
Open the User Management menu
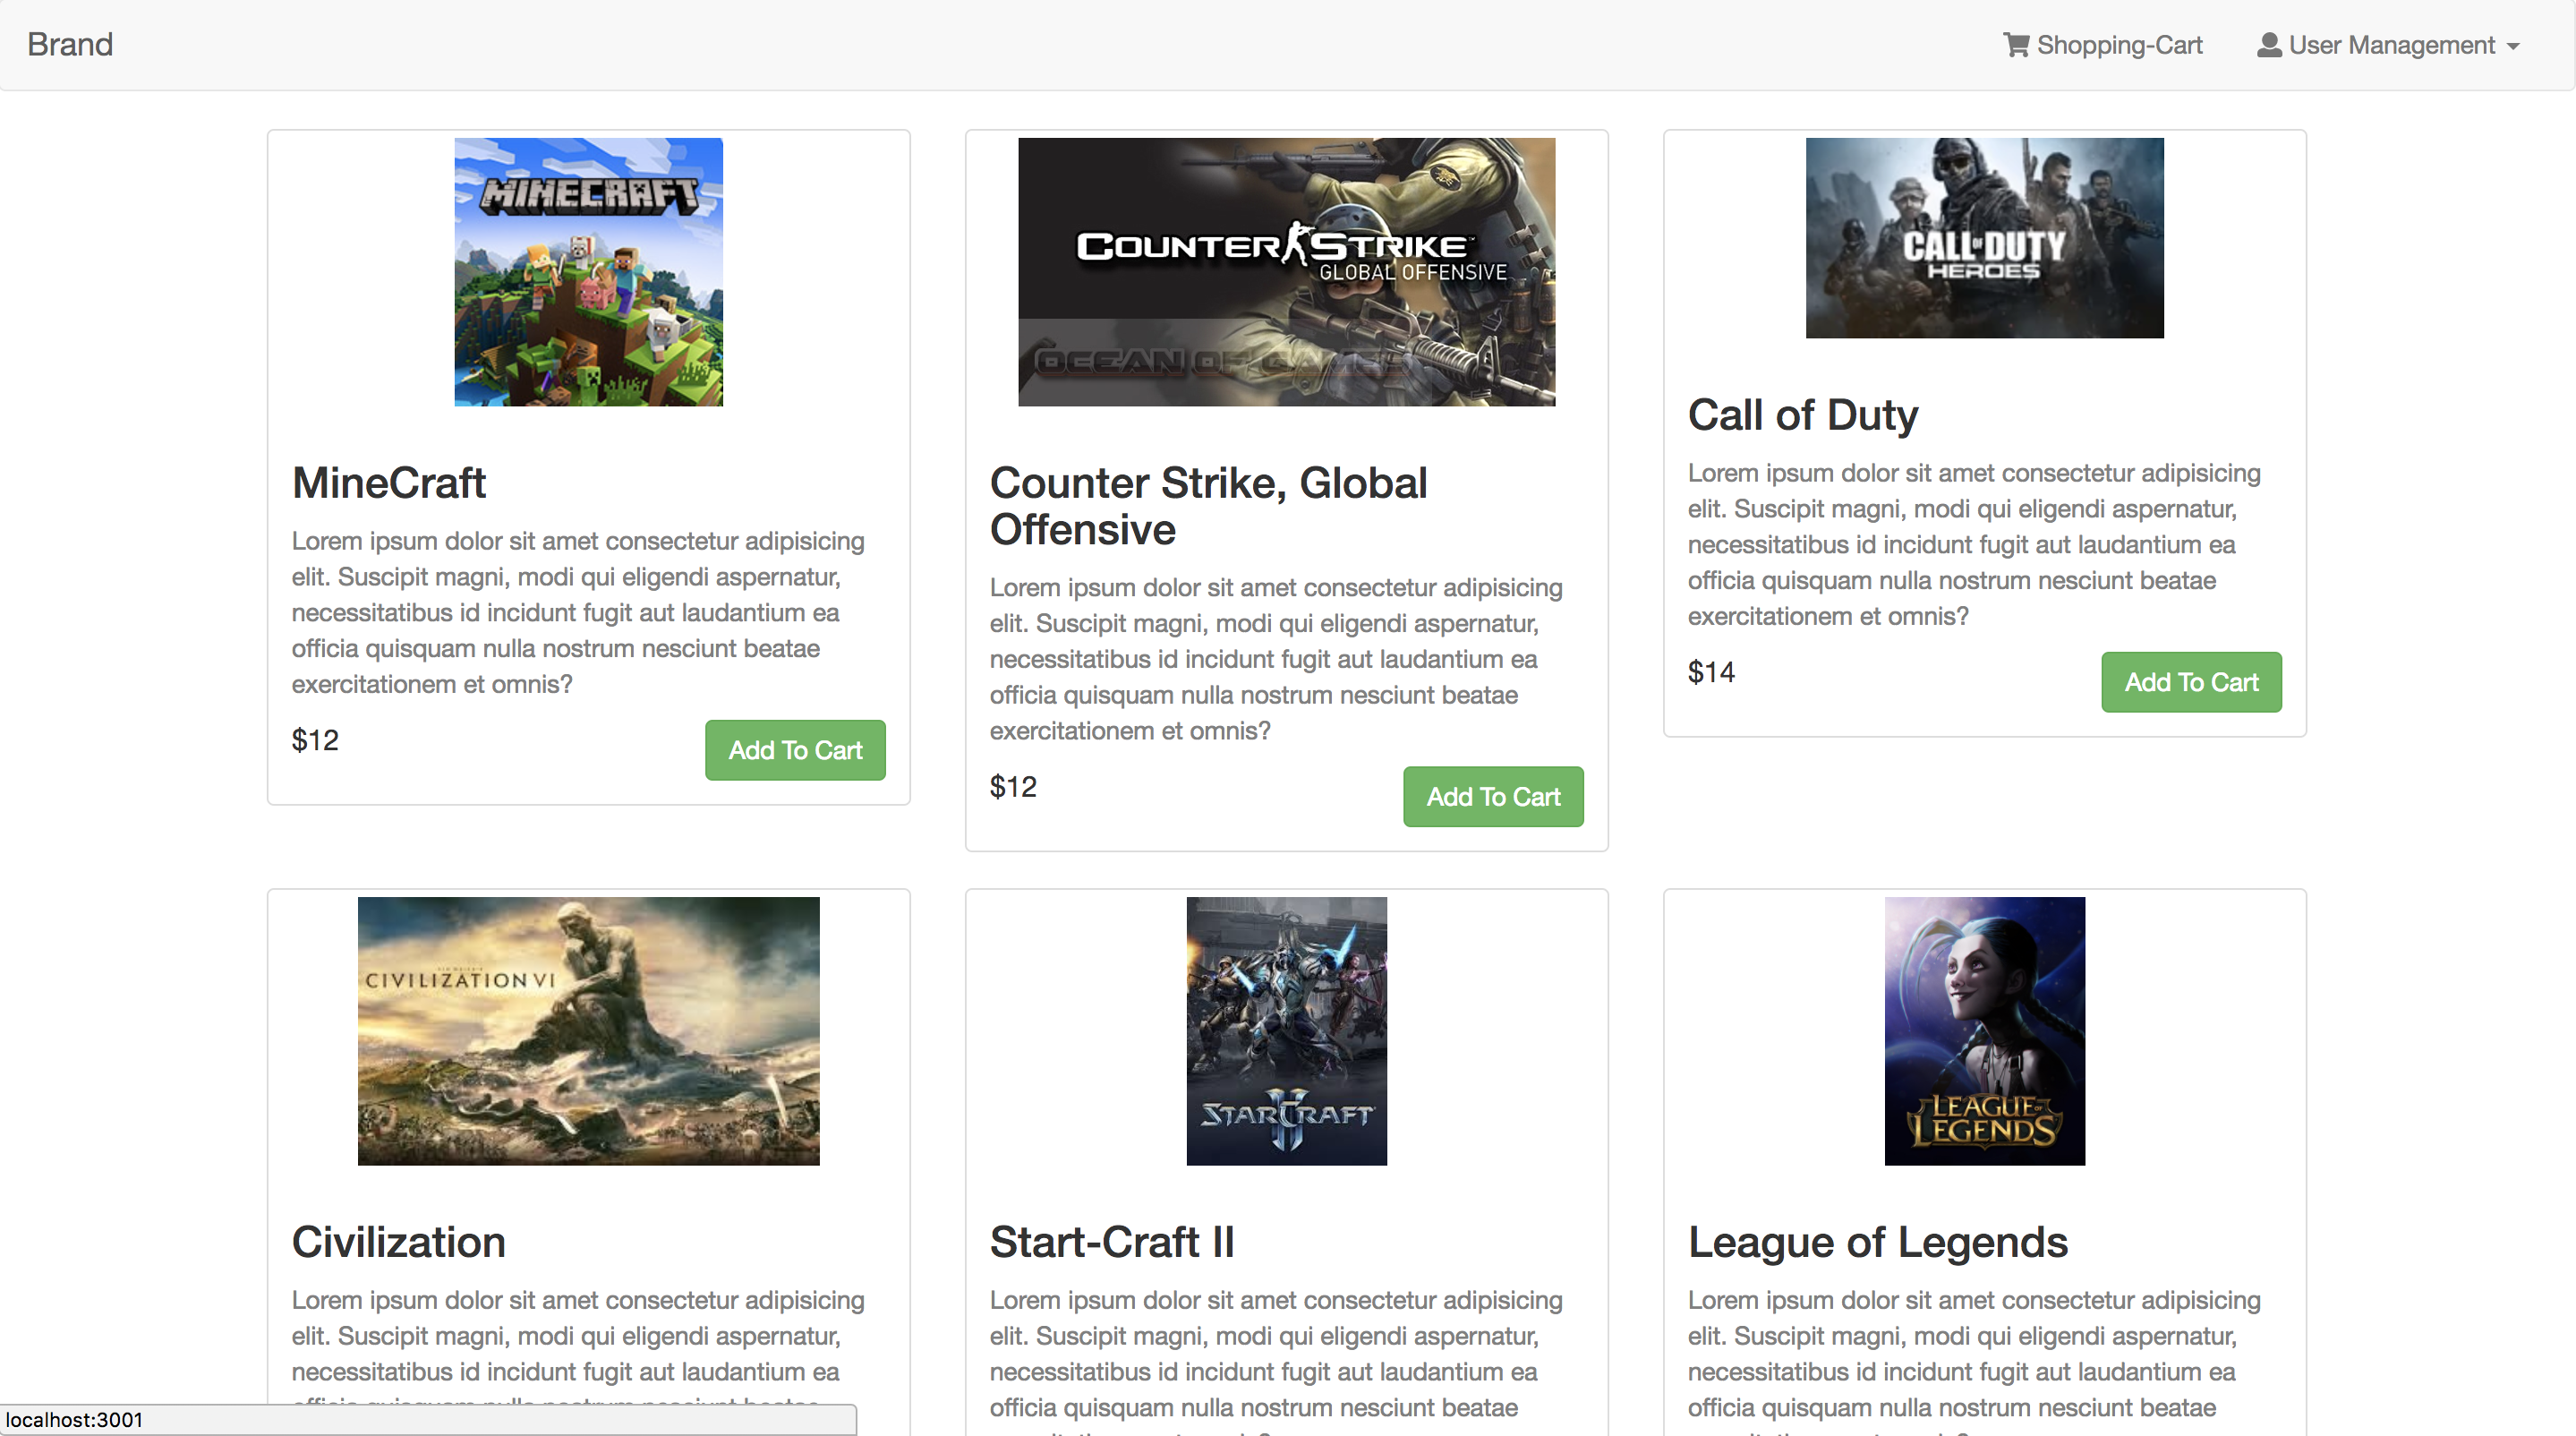2391,45
